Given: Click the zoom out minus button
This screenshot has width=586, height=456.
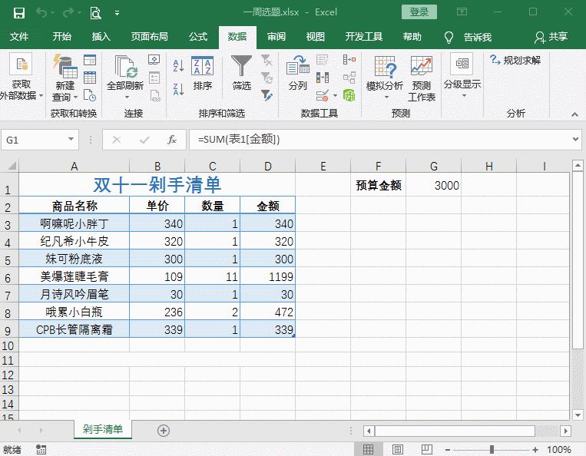Looking at the screenshot, I should point(447,450).
